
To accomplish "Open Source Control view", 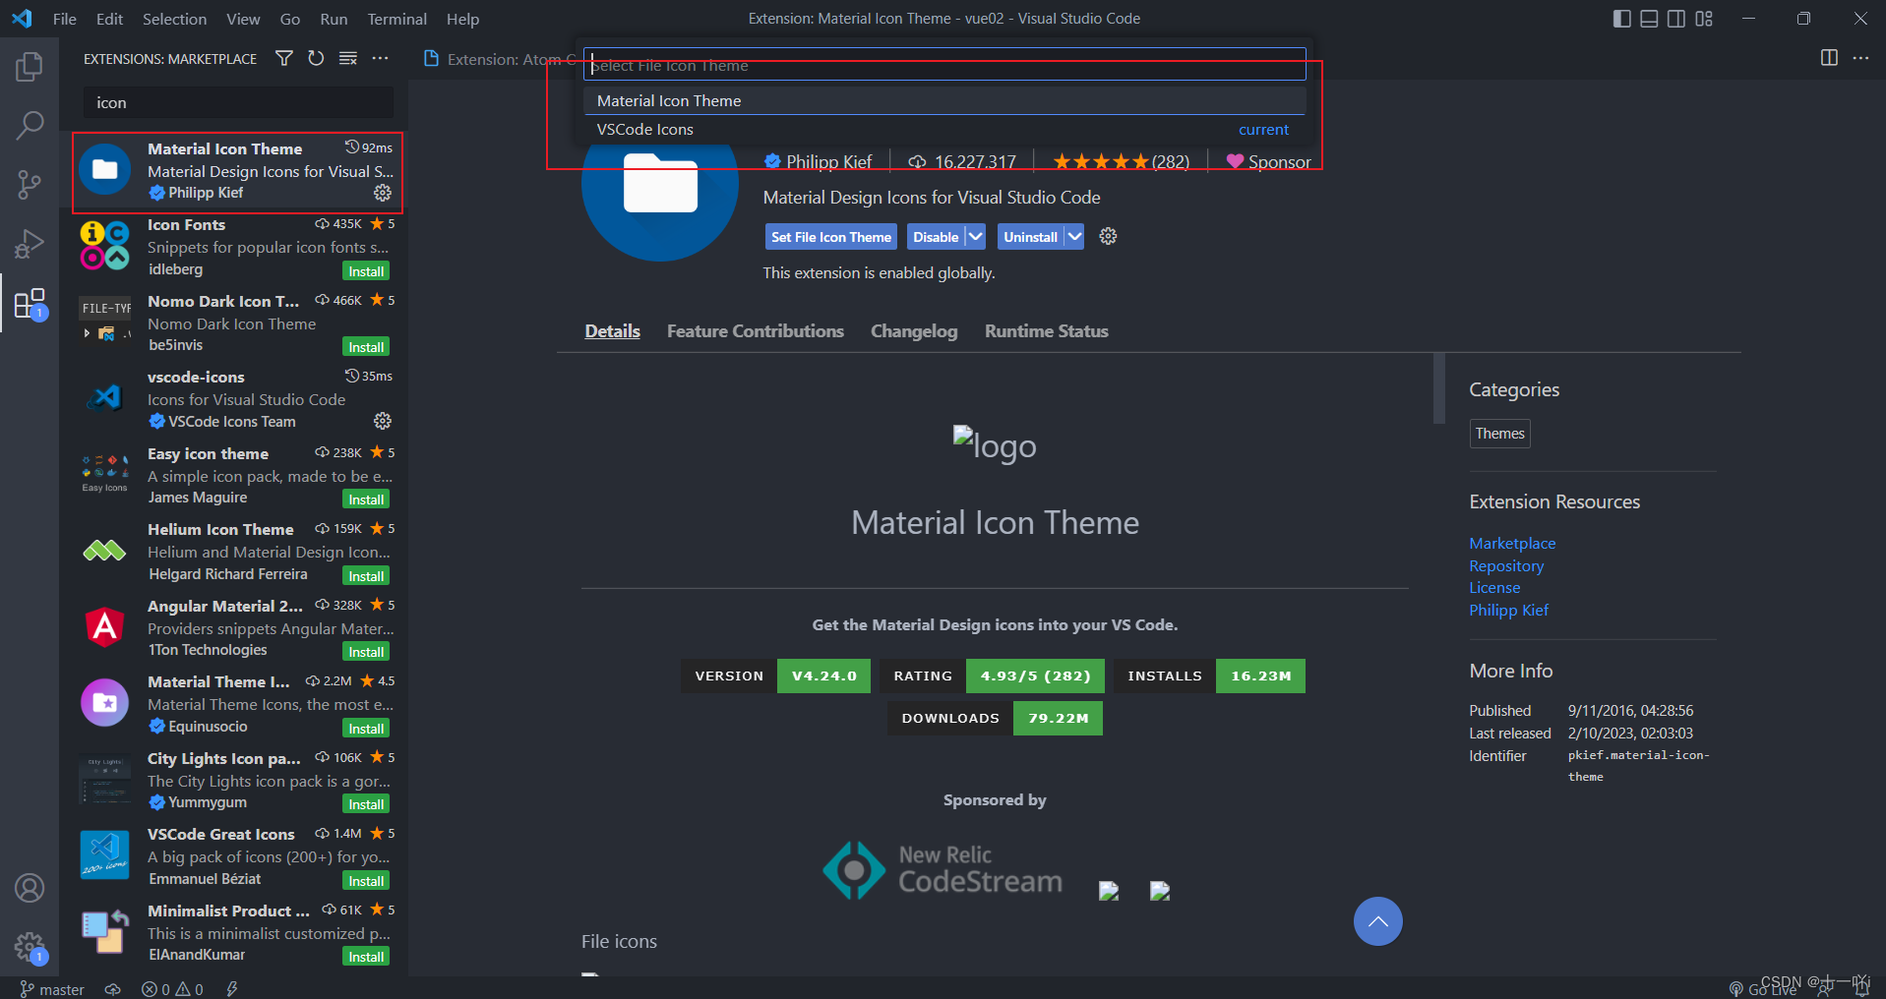I will (30, 184).
